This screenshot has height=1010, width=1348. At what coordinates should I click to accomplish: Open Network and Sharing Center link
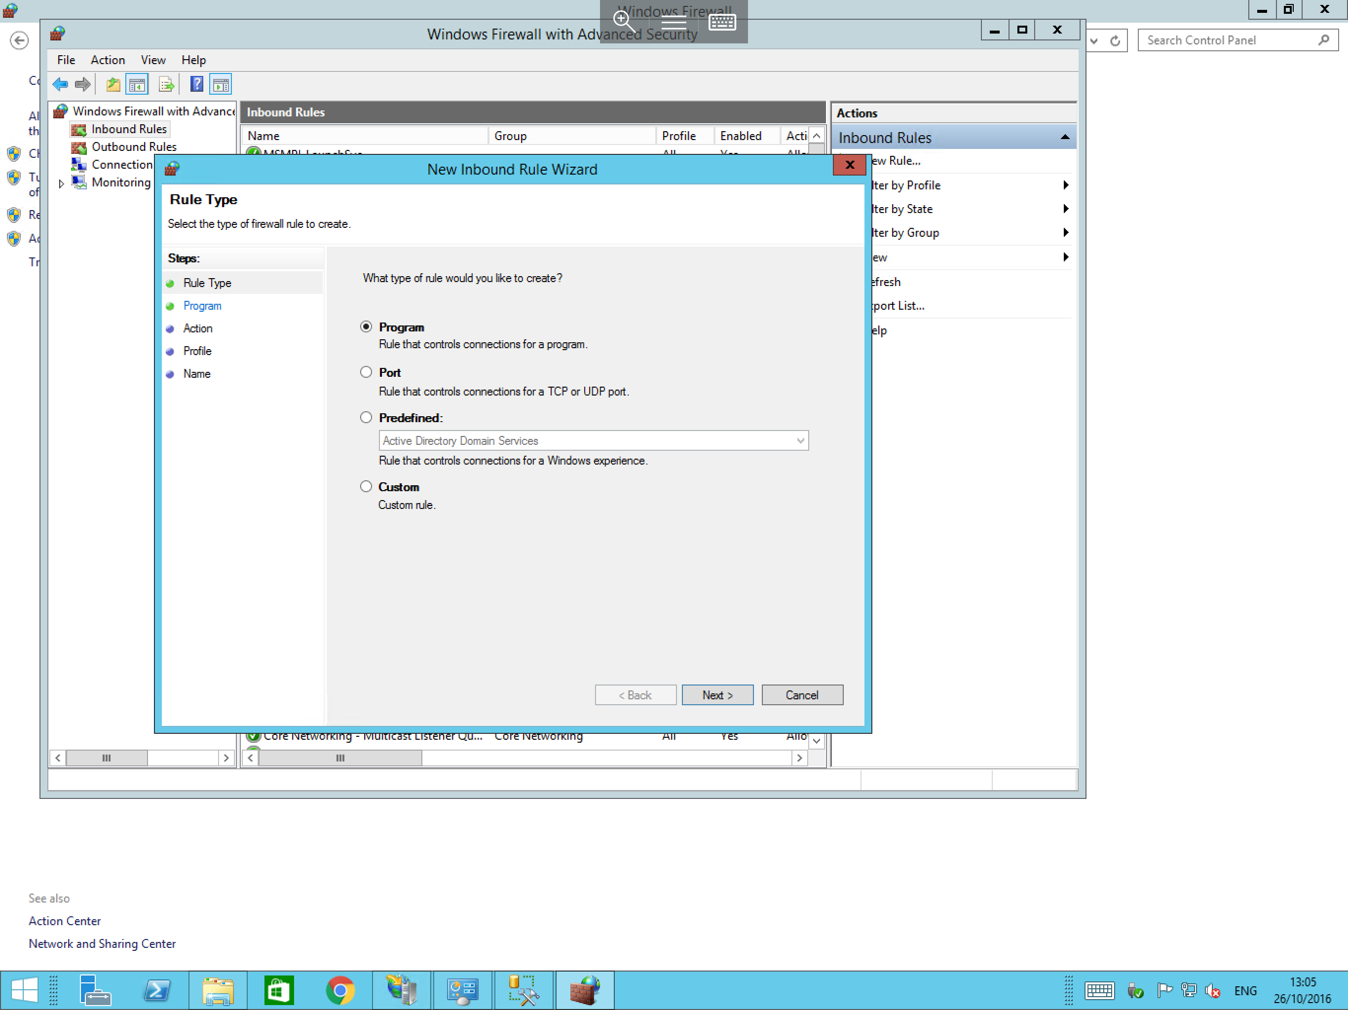tap(102, 943)
